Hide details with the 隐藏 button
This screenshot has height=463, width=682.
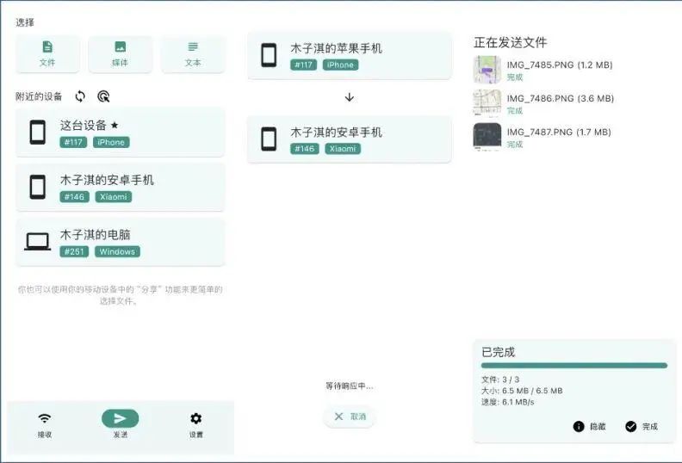pyautogui.click(x=589, y=427)
